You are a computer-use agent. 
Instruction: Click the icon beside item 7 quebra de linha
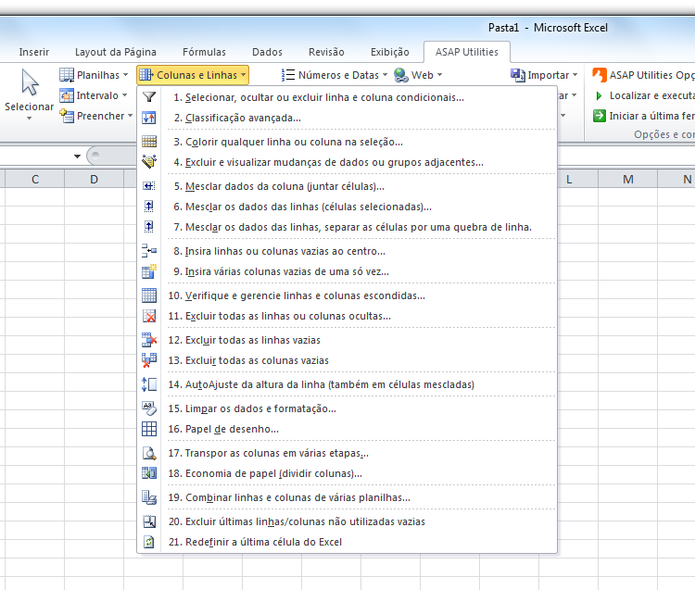coord(149,226)
